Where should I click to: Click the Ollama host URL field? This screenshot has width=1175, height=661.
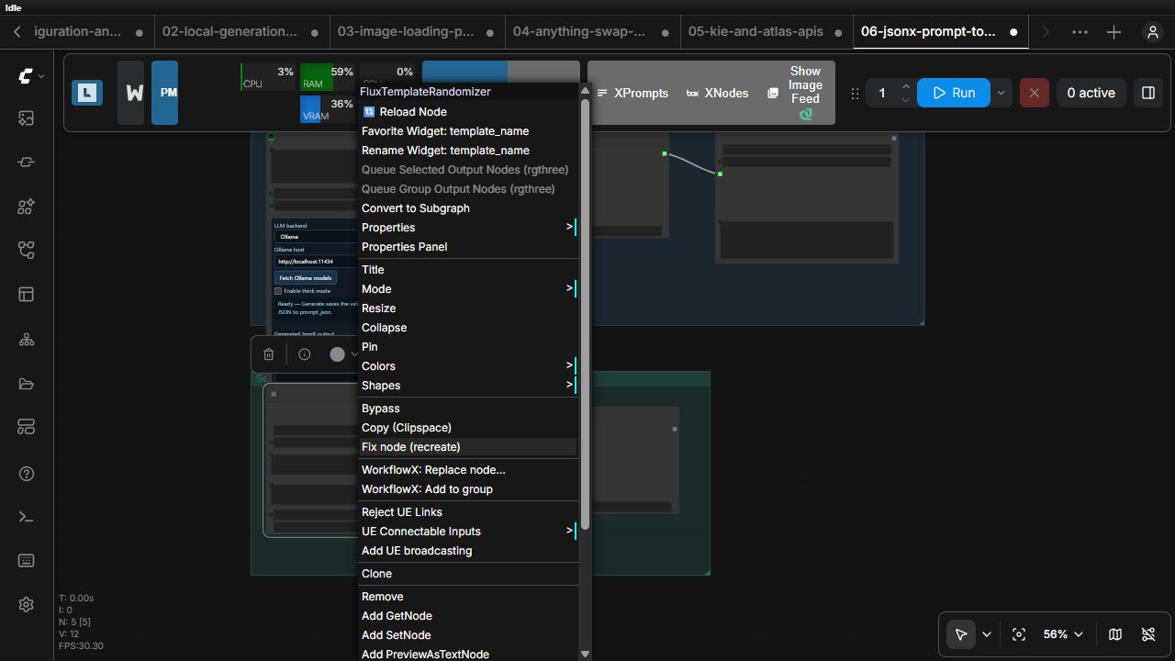316,262
